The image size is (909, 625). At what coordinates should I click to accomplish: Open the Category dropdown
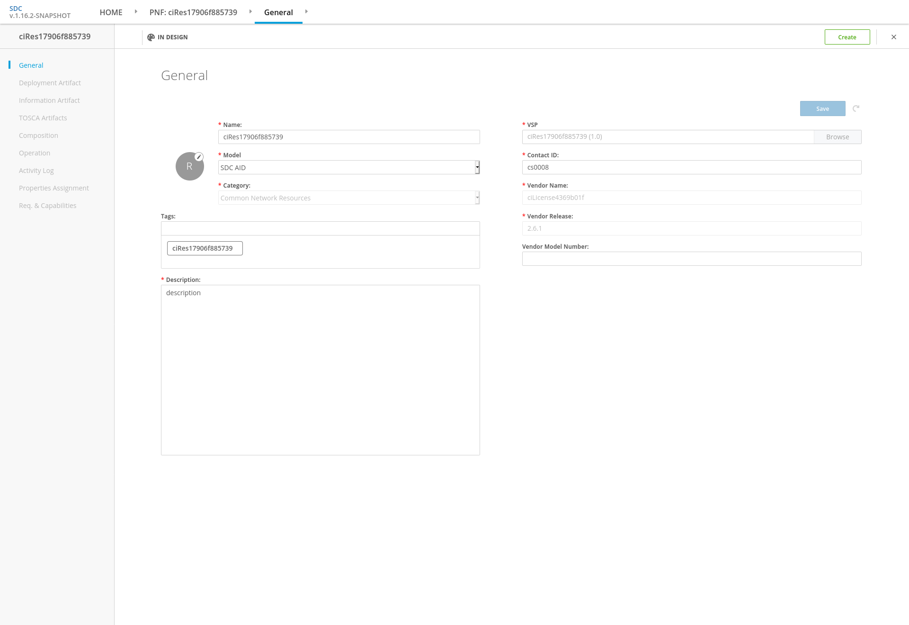(x=348, y=198)
